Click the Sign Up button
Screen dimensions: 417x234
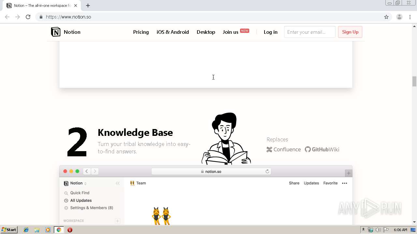pyautogui.click(x=350, y=32)
